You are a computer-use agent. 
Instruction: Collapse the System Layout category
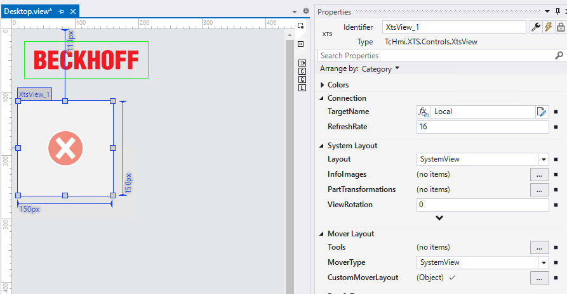tap(321, 146)
